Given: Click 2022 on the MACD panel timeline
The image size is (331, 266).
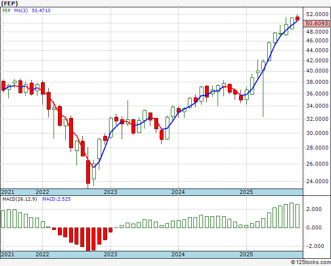Looking at the screenshot, I should point(42,254).
